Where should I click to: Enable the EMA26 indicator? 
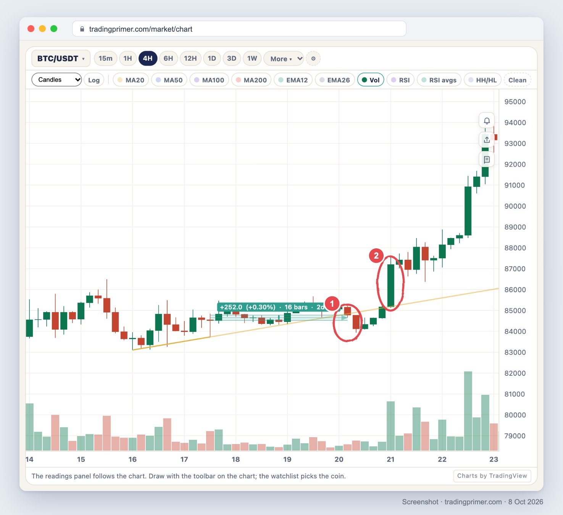pyautogui.click(x=334, y=80)
